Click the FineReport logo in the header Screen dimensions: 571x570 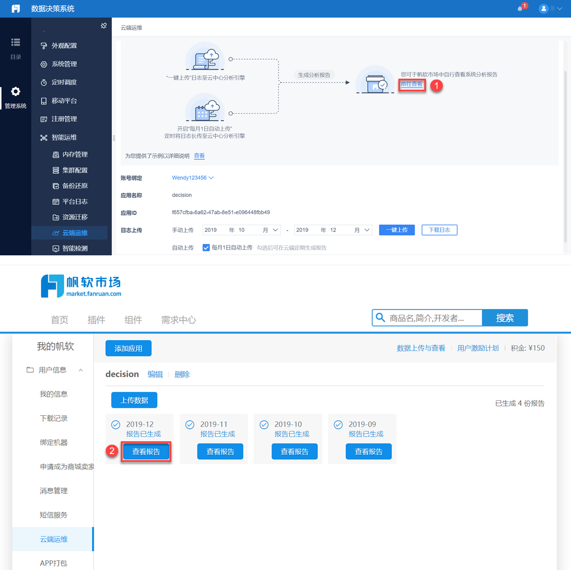pos(16,8)
